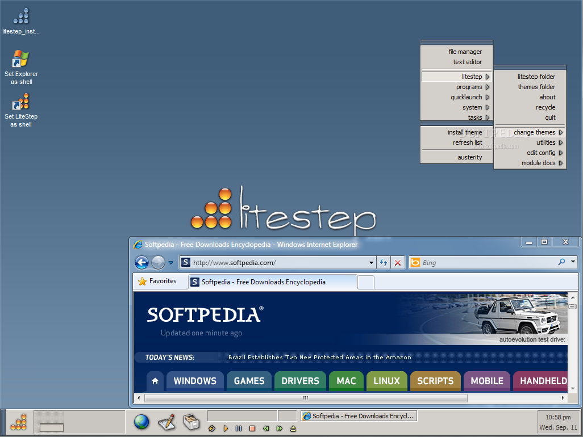This screenshot has height=437, width=583.
Task: Open themes folder from submenu
Action: point(530,87)
